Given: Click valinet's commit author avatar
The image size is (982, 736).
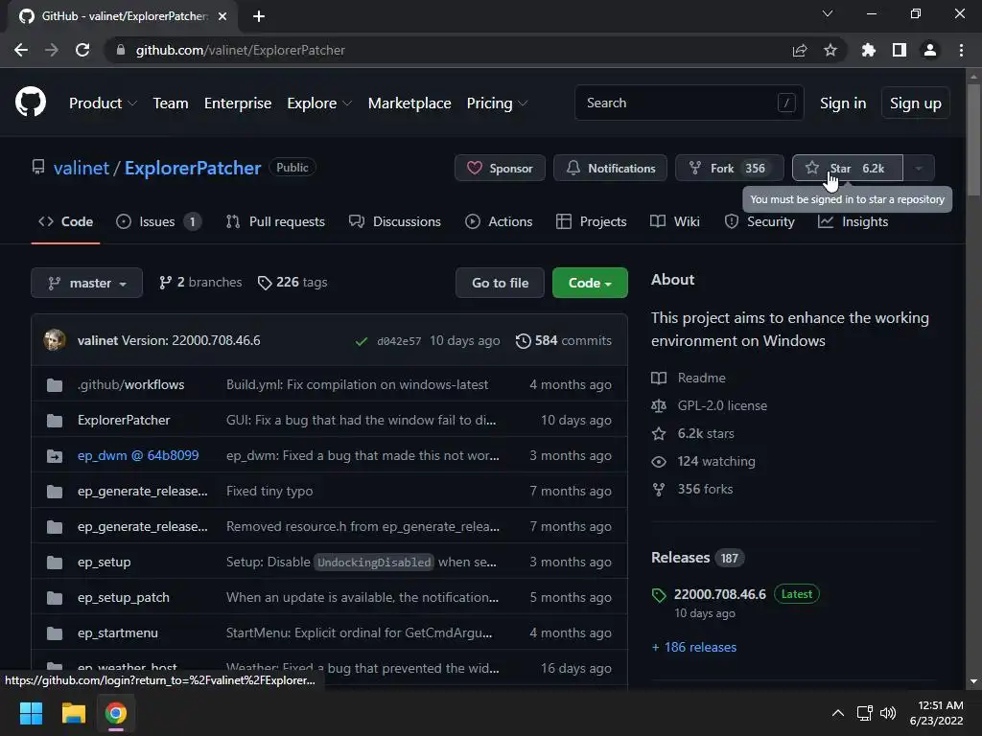Looking at the screenshot, I should (55, 340).
